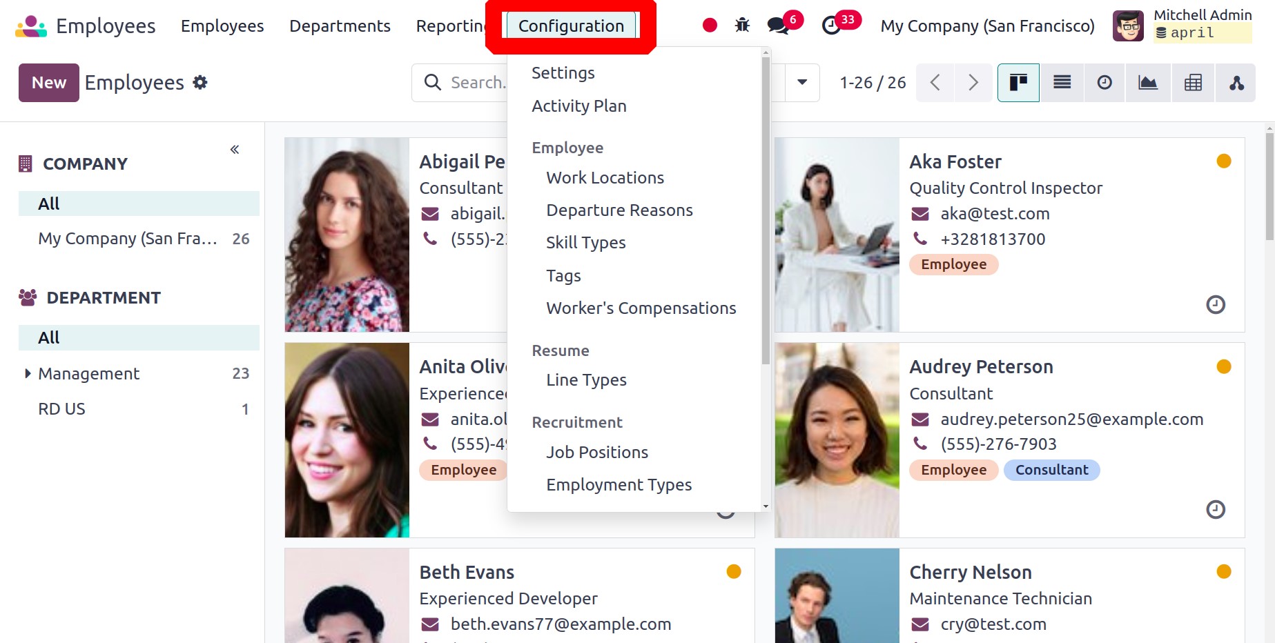Open Skill Types menu entry
Screen dimensions: 1275x643
[x=585, y=243]
